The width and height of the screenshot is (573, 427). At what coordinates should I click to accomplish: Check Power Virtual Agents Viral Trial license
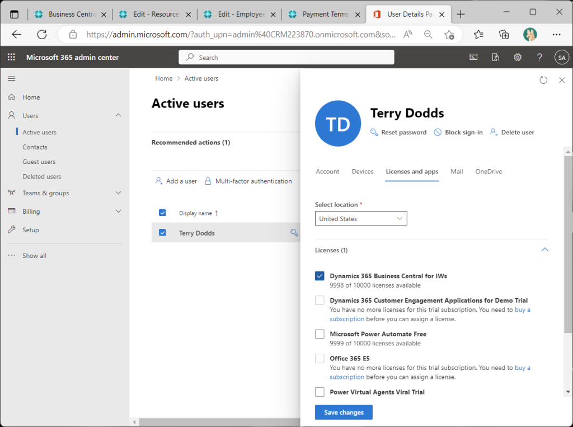[320, 392]
